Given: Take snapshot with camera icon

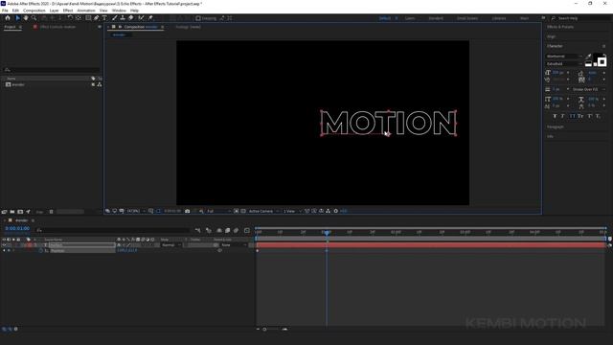Looking at the screenshot, I should click(x=188, y=211).
